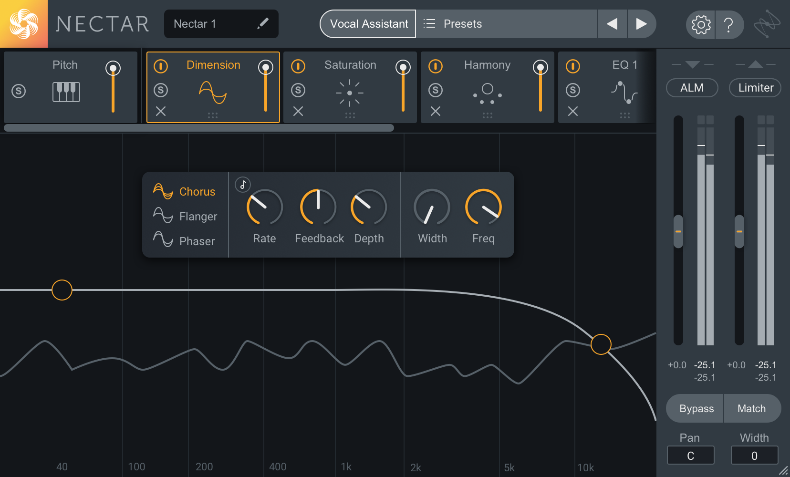This screenshot has height=477, width=790.
Task: Click the Bypass button
Action: pos(696,408)
